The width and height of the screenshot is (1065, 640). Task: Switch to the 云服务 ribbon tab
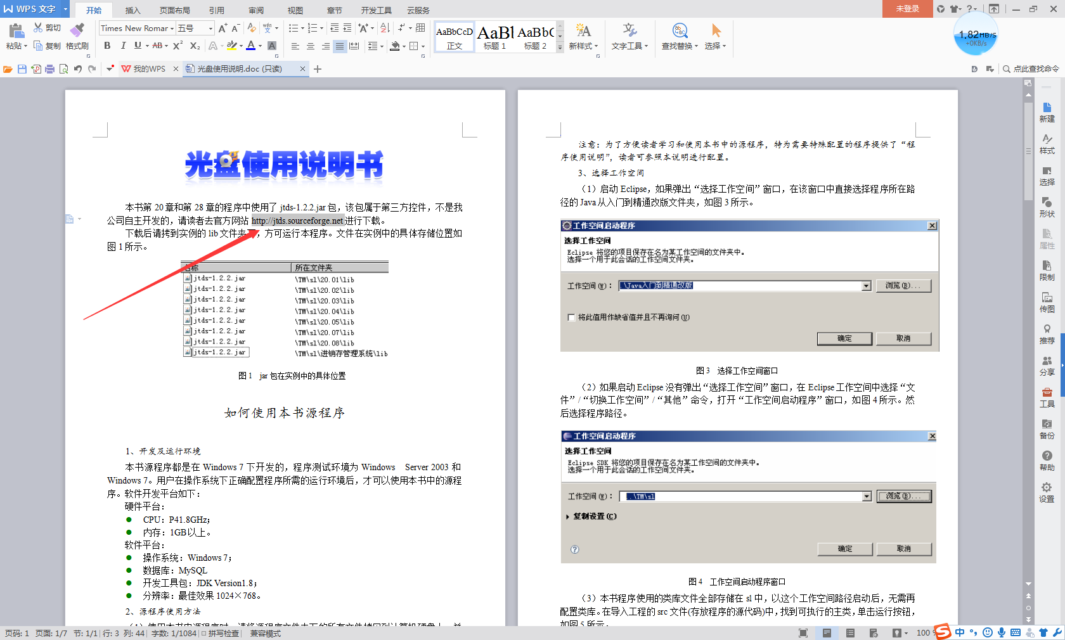click(418, 10)
